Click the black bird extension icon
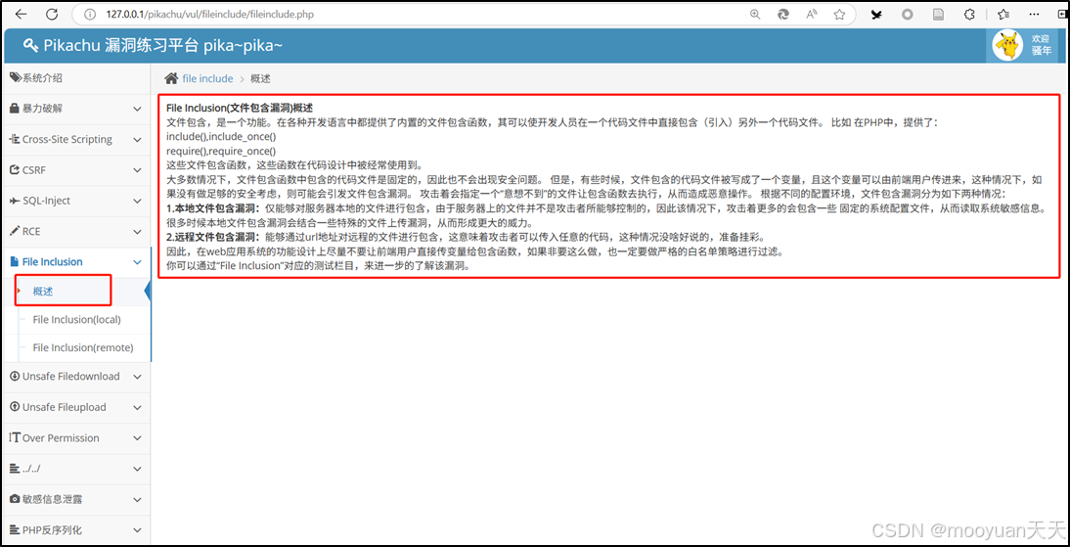Viewport: 1070px width, 547px height. [877, 14]
